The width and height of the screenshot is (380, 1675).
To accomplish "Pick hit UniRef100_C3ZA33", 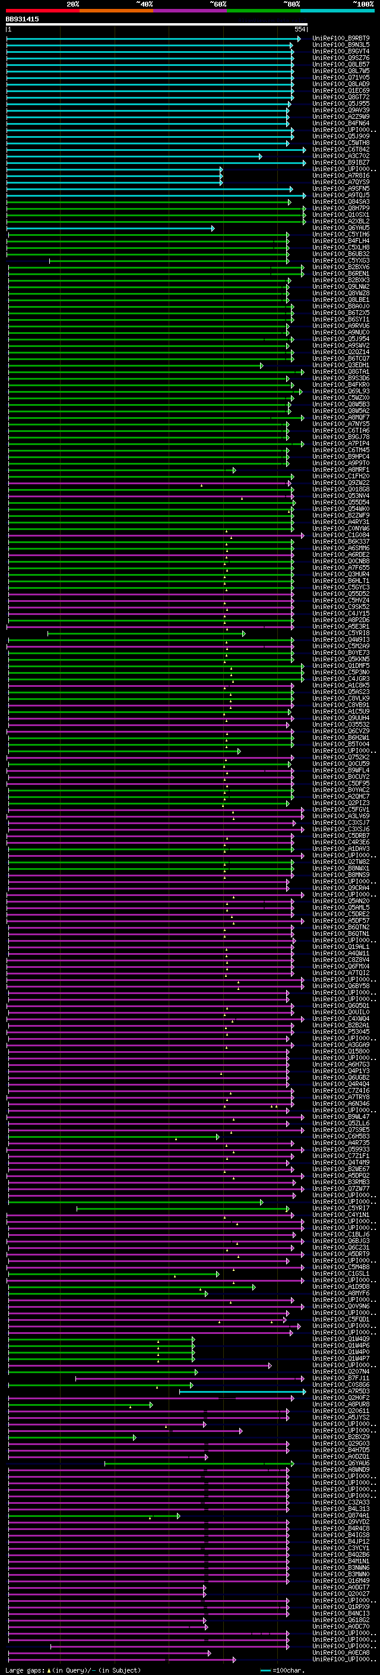I will [341, 1502].
